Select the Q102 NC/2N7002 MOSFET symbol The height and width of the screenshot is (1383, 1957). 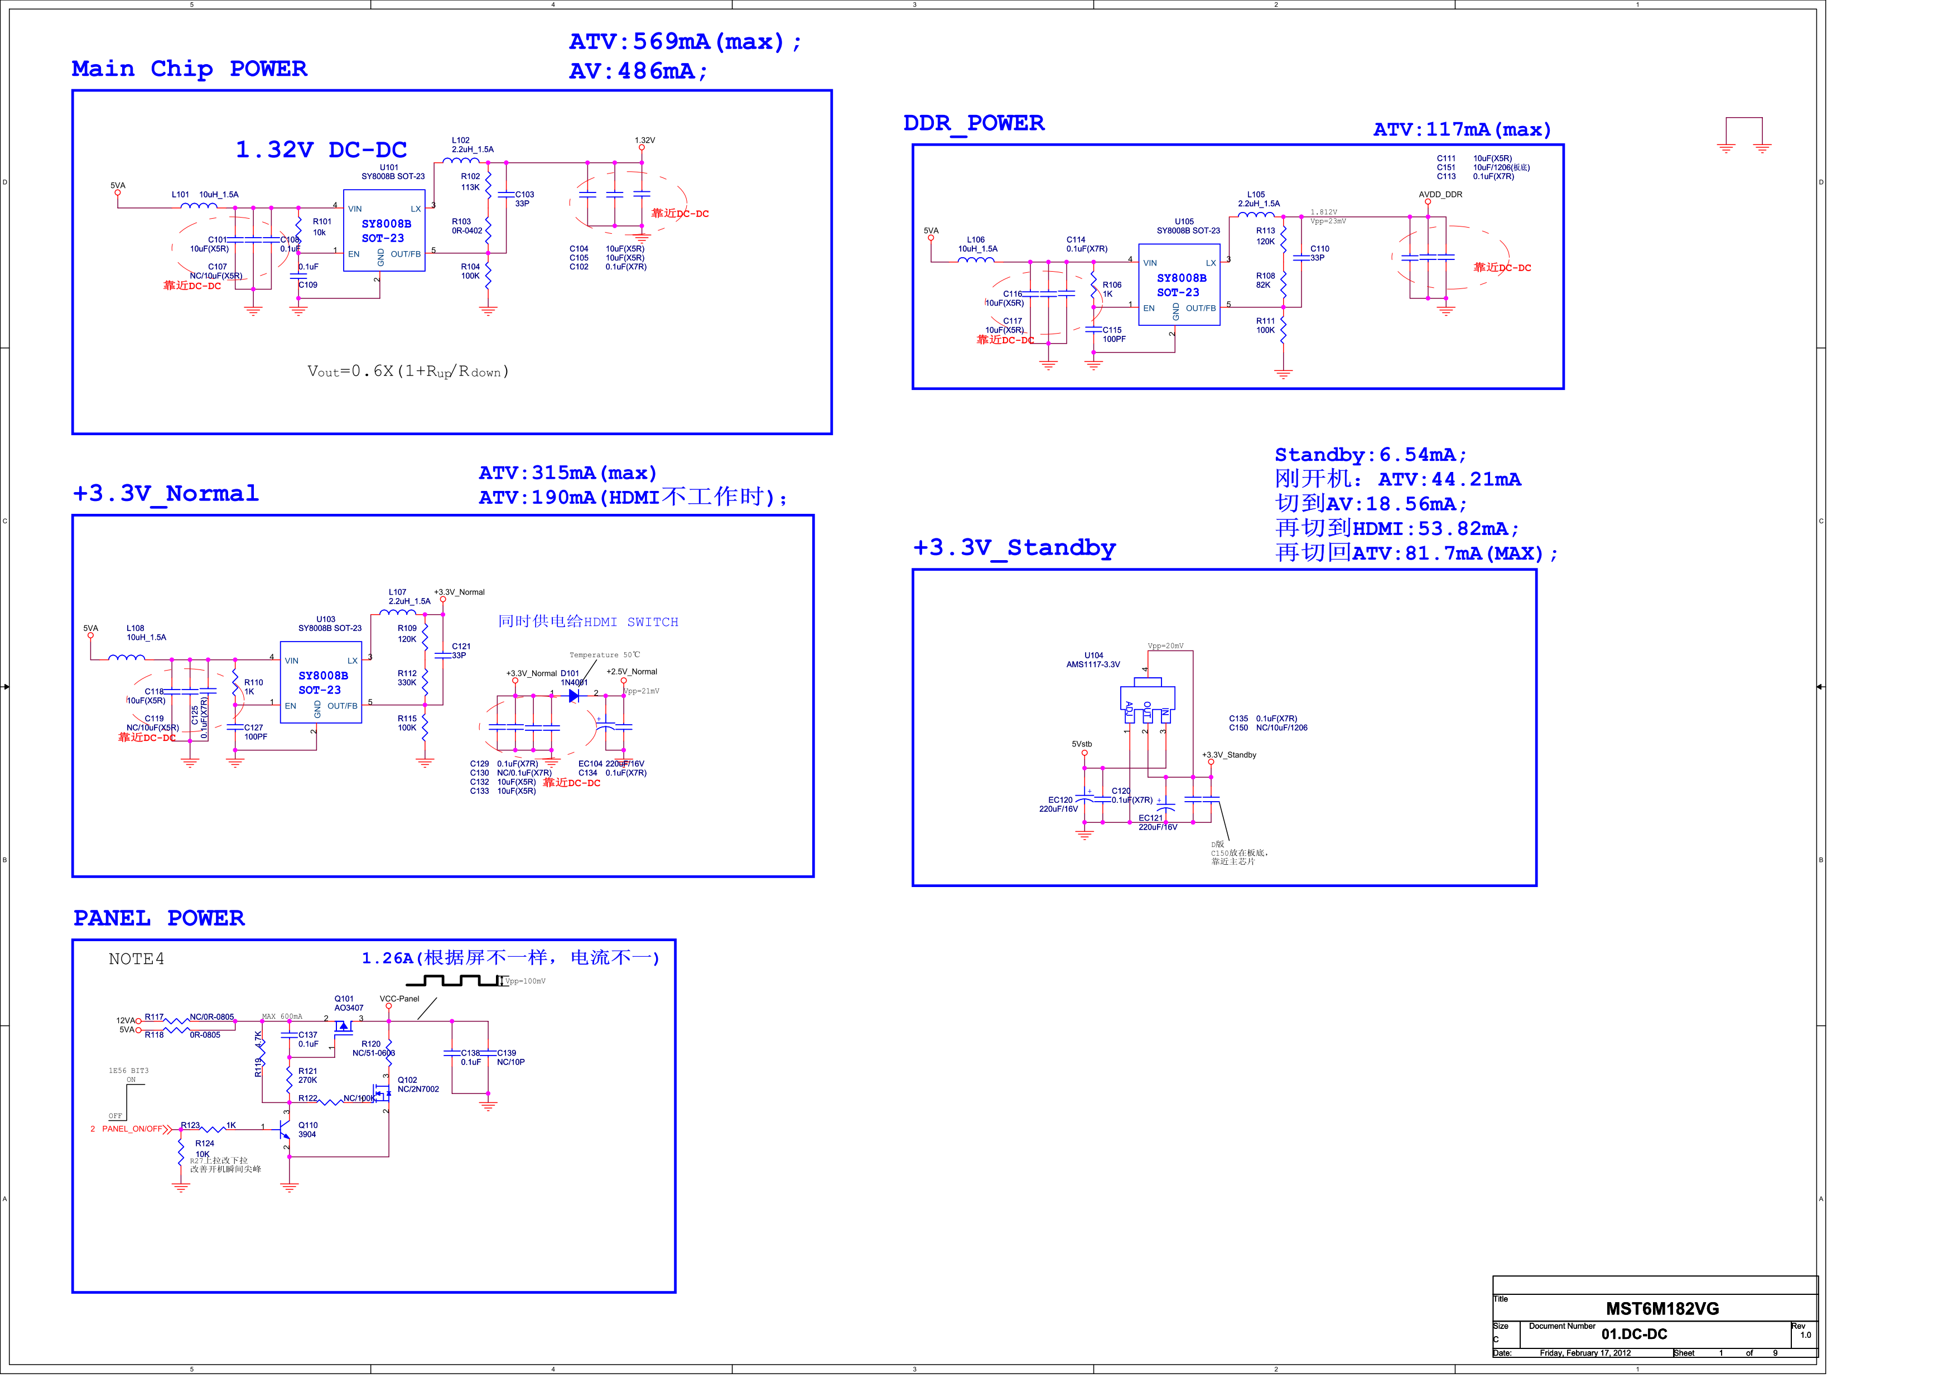[x=383, y=1092]
